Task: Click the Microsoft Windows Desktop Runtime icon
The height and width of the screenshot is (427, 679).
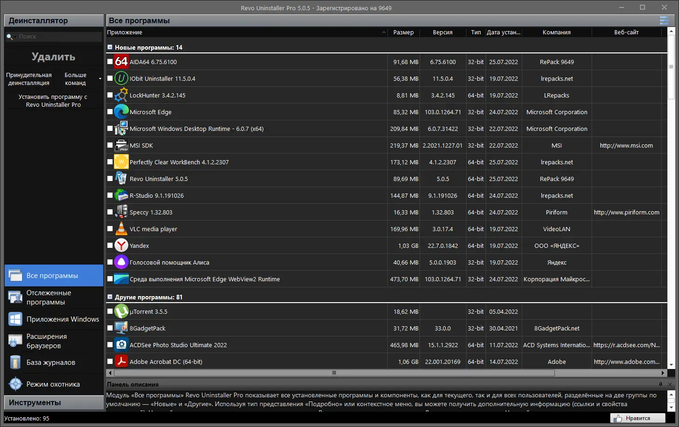Action: click(121, 129)
